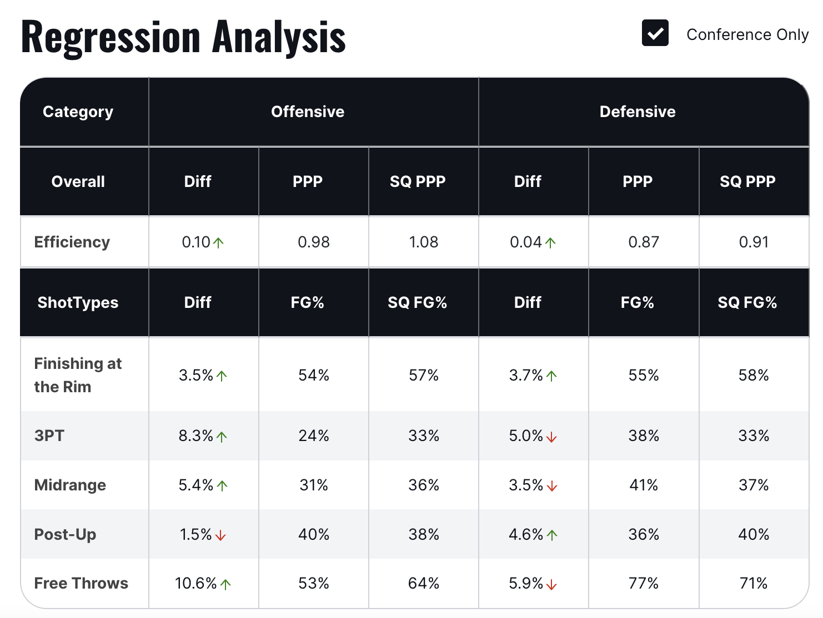Click the Conference Only label text

(x=747, y=34)
